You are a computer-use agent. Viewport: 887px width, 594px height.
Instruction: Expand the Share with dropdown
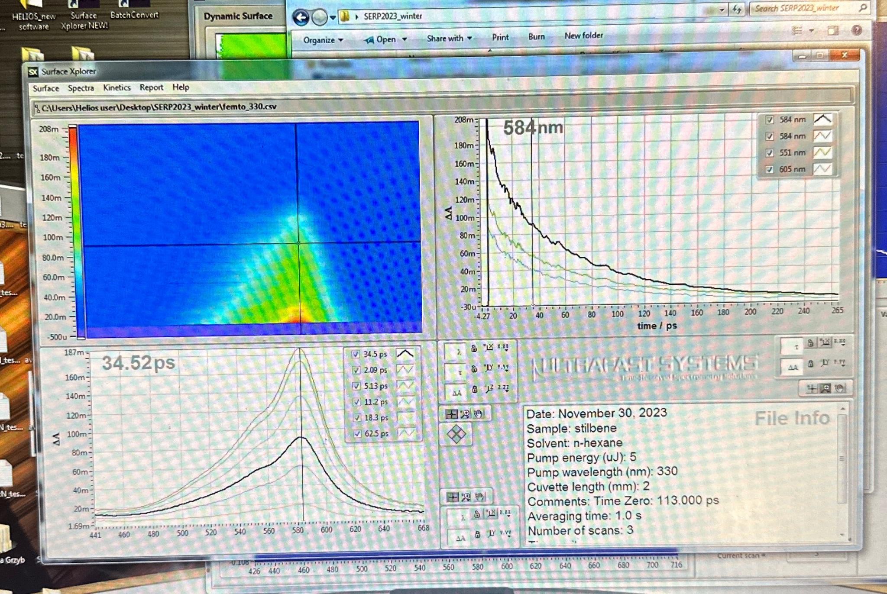point(447,39)
